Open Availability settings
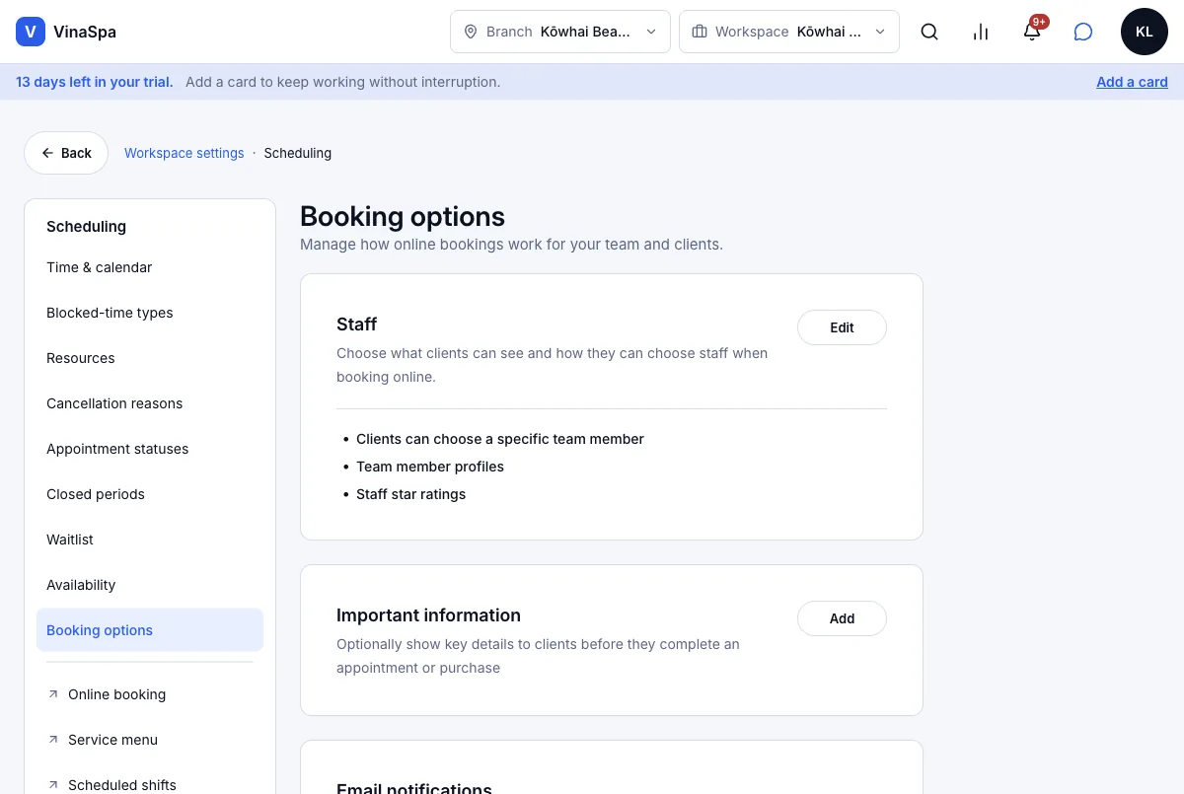Screen dimensions: 1184x794 (x=150, y=585)
